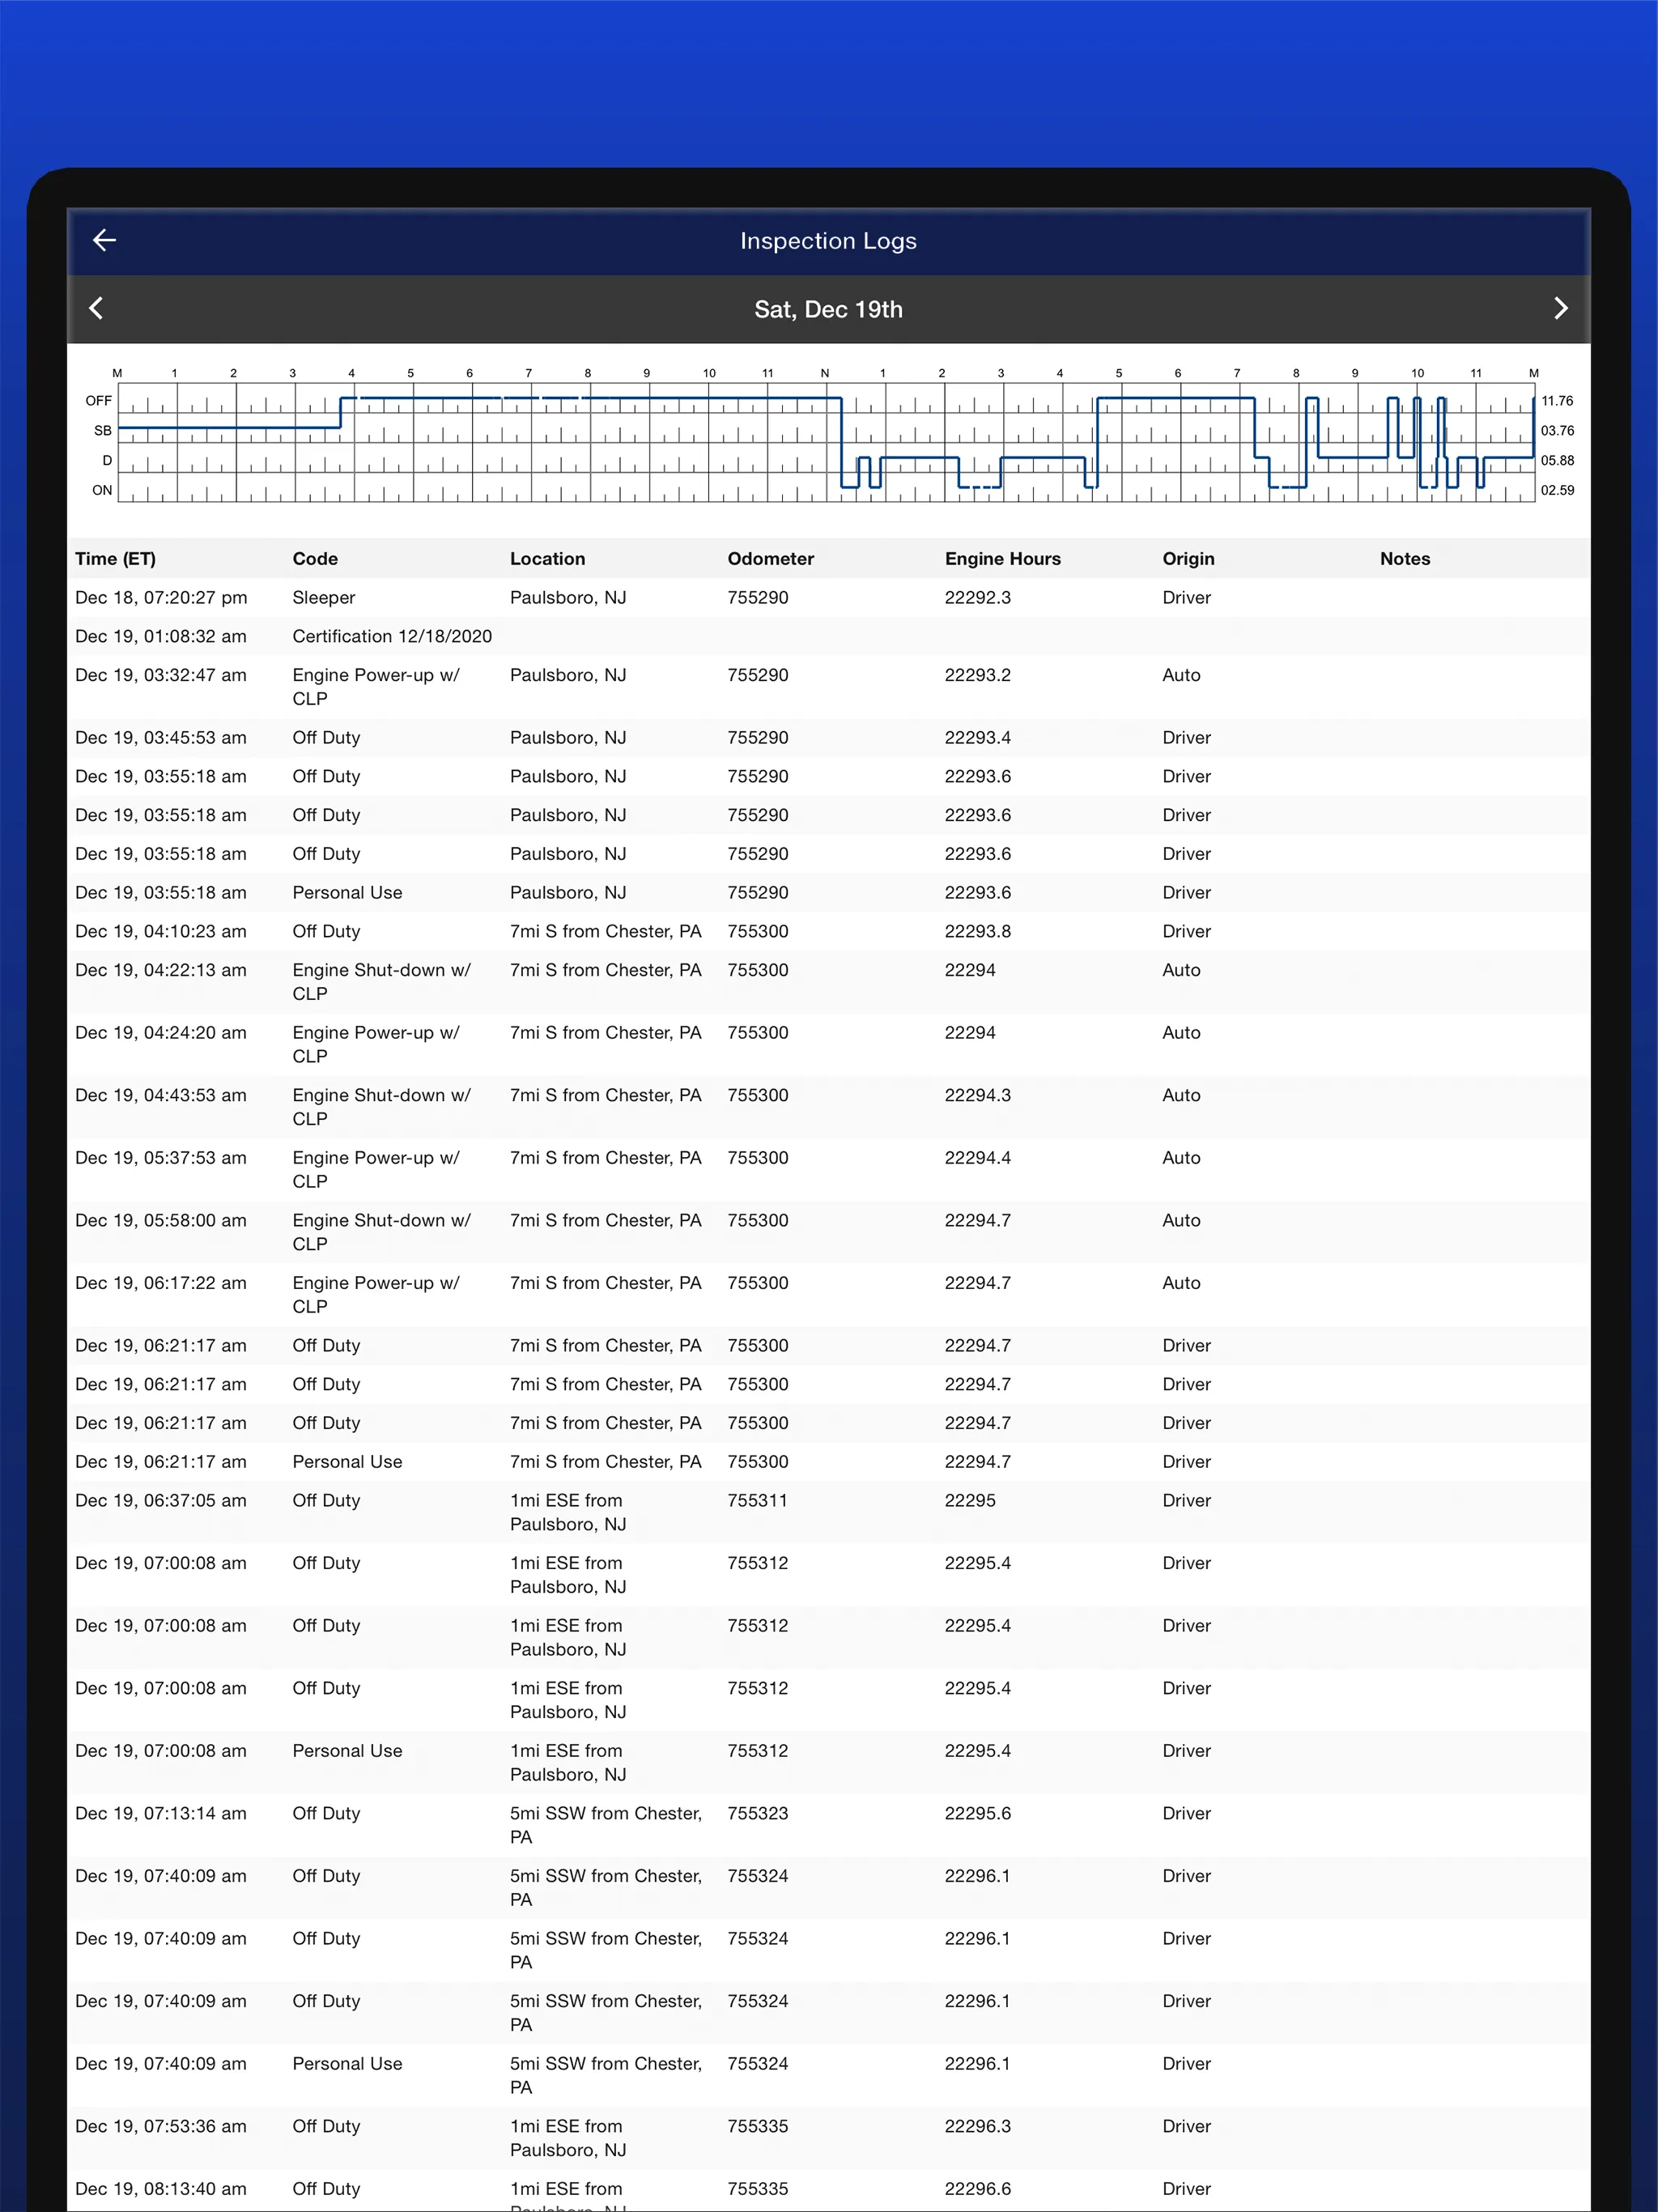Image resolution: width=1658 pixels, height=2212 pixels.
Task: Click Engine Shut-down at 04:22:13 am row
Action: pyautogui.click(x=381, y=982)
